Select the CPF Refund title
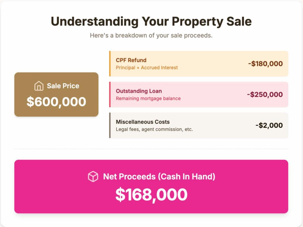 coord(131,60)
